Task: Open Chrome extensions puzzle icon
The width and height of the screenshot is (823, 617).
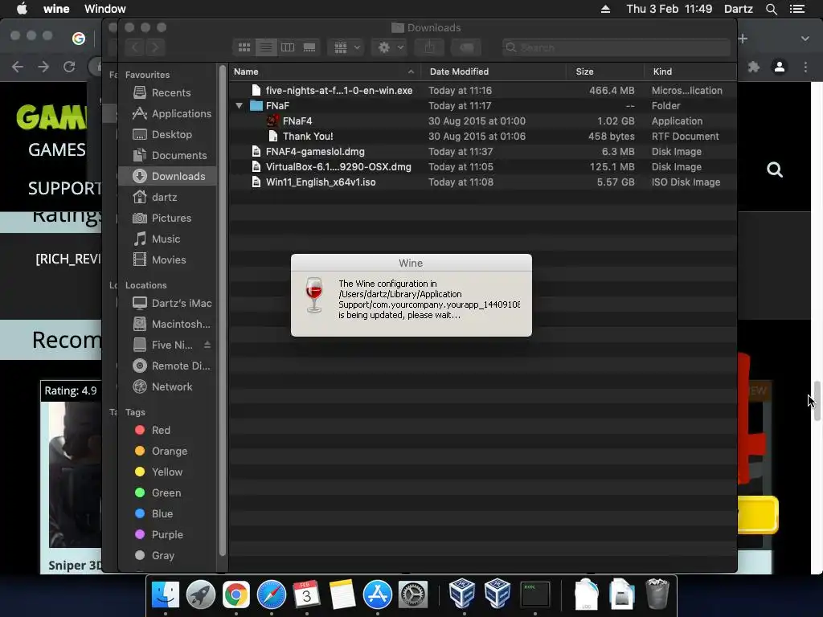Action: pyautogui.click(x=754, y=67)
